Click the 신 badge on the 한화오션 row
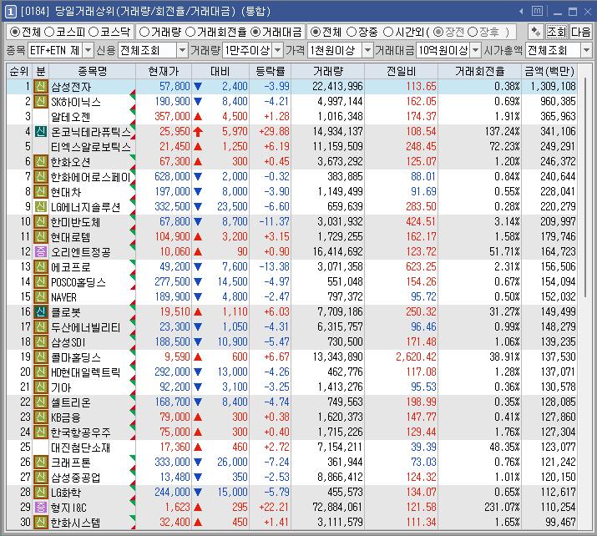 41,162
